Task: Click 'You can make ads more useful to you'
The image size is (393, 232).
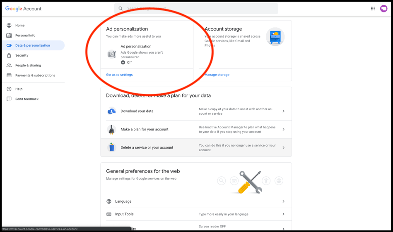Action: 133,36
